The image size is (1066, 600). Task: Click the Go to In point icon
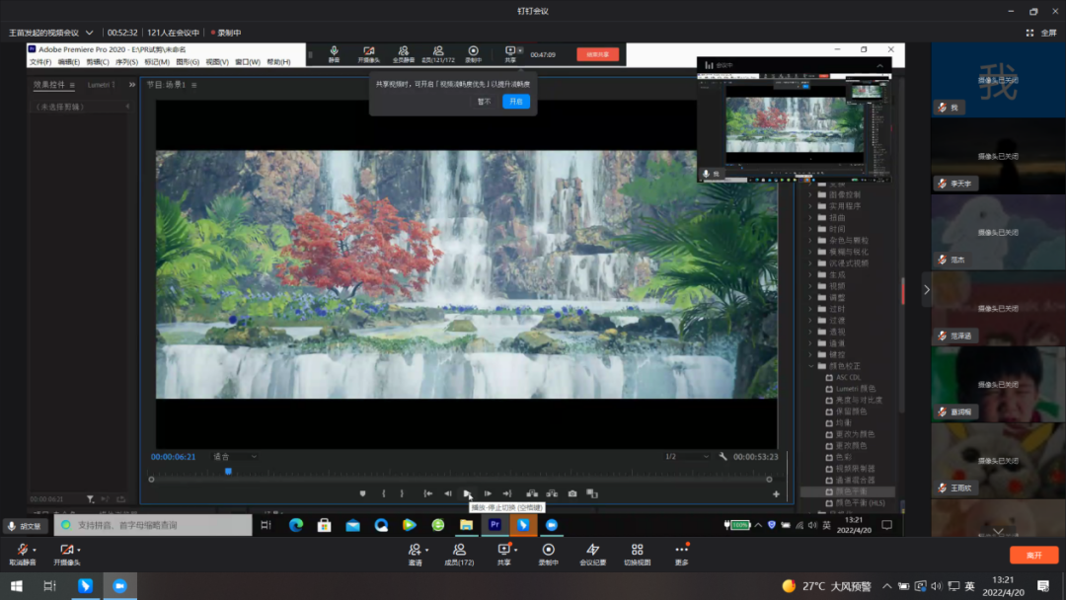pyautogui.click(x=428, y=493)
